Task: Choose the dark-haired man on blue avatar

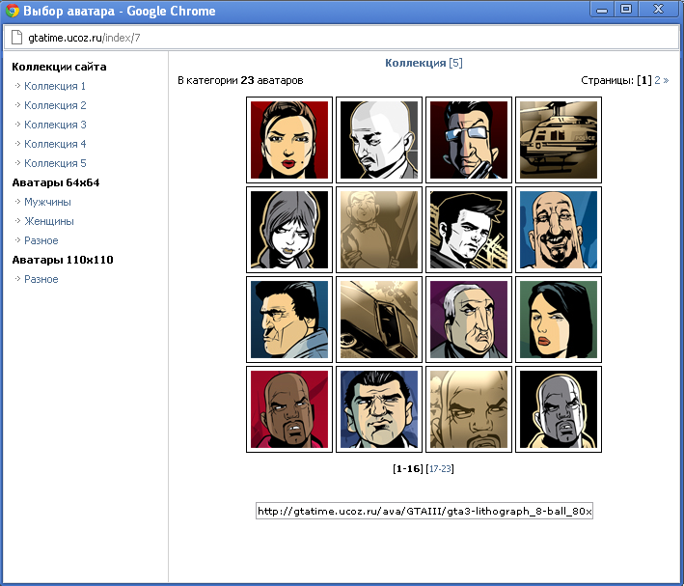Action: pyautogui.click(x=379, y=409)
